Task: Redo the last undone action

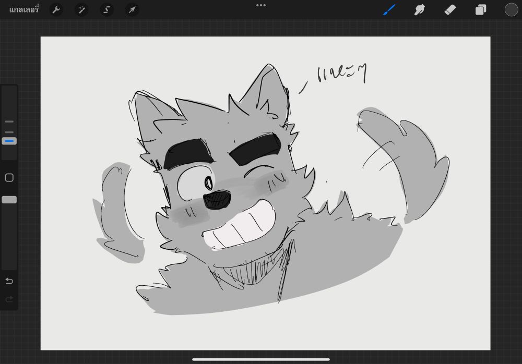Action: pos(9,299)
